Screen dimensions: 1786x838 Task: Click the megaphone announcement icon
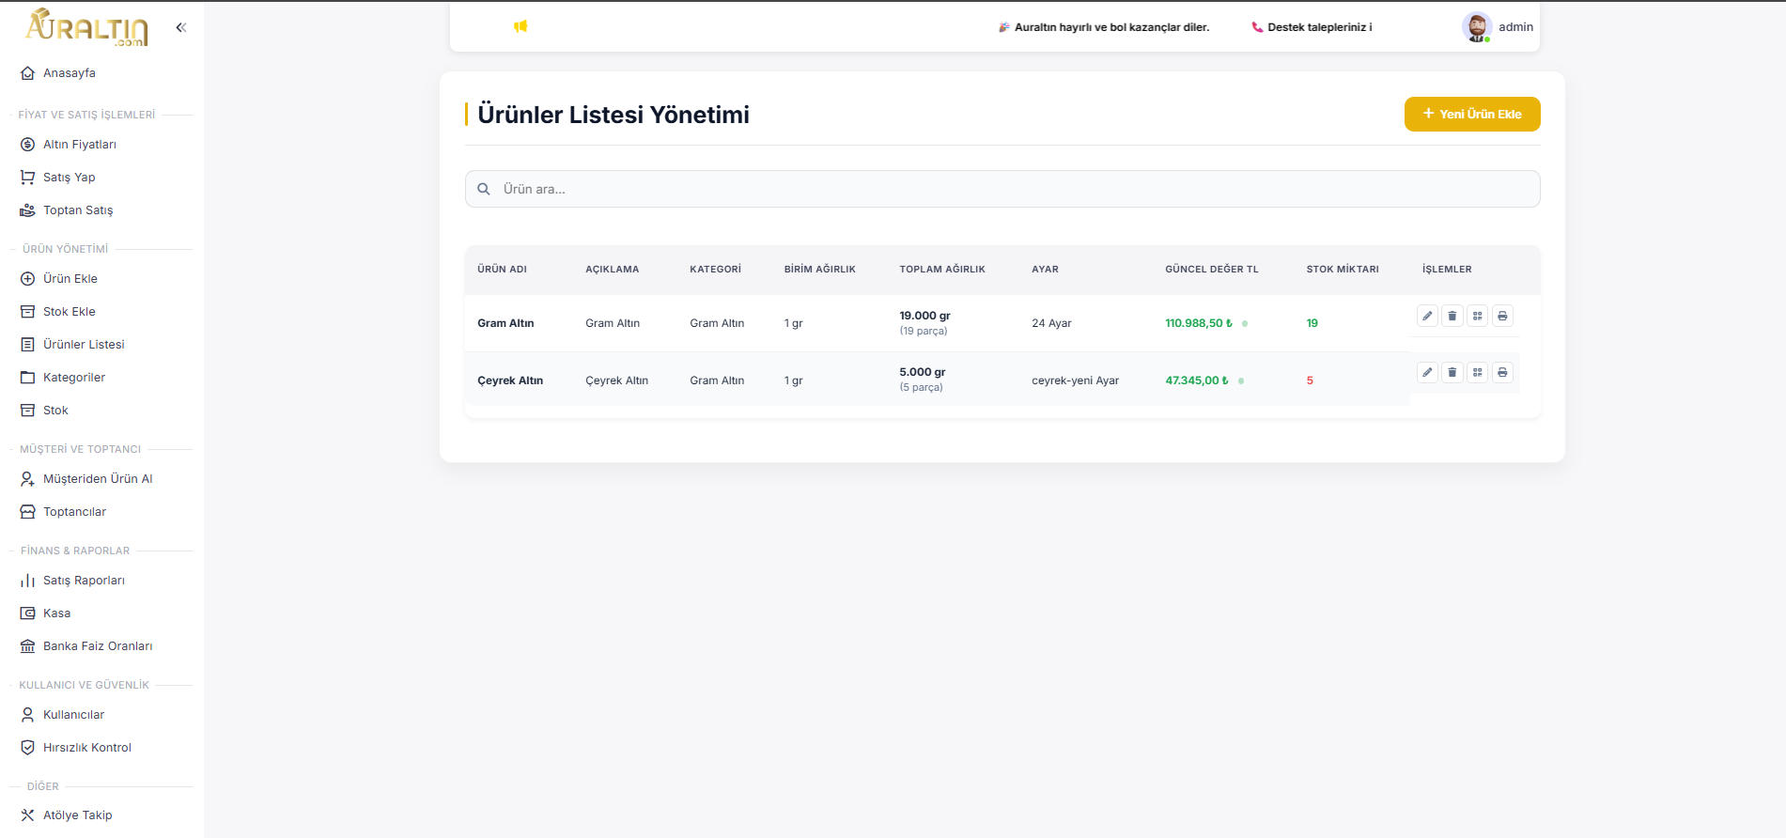[520, 26]
